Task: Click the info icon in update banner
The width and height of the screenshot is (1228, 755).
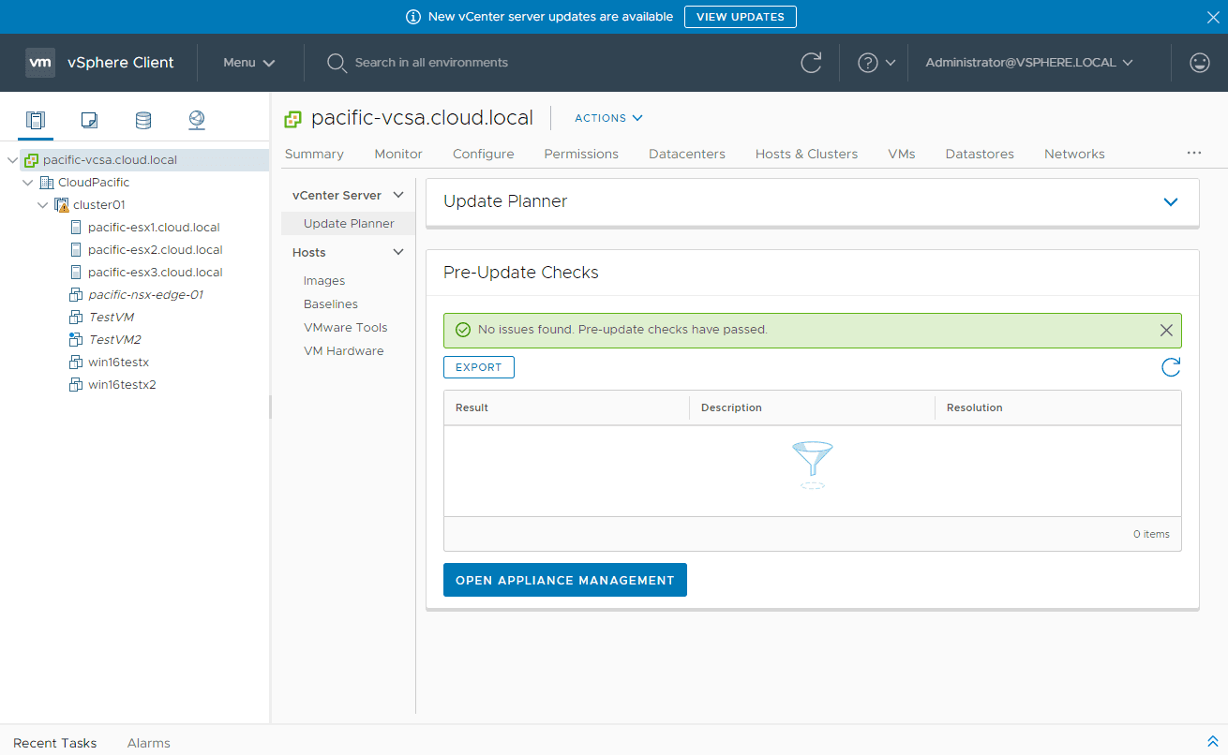Action: tap(413, 17)
